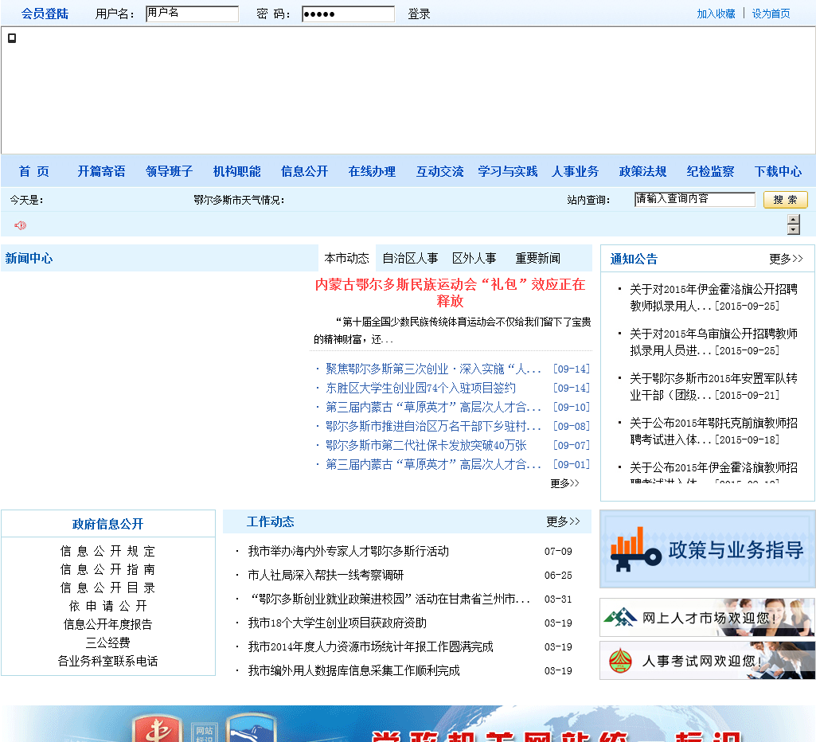Open 三公经费 link
816x742 pixels.
pos(107,642)
